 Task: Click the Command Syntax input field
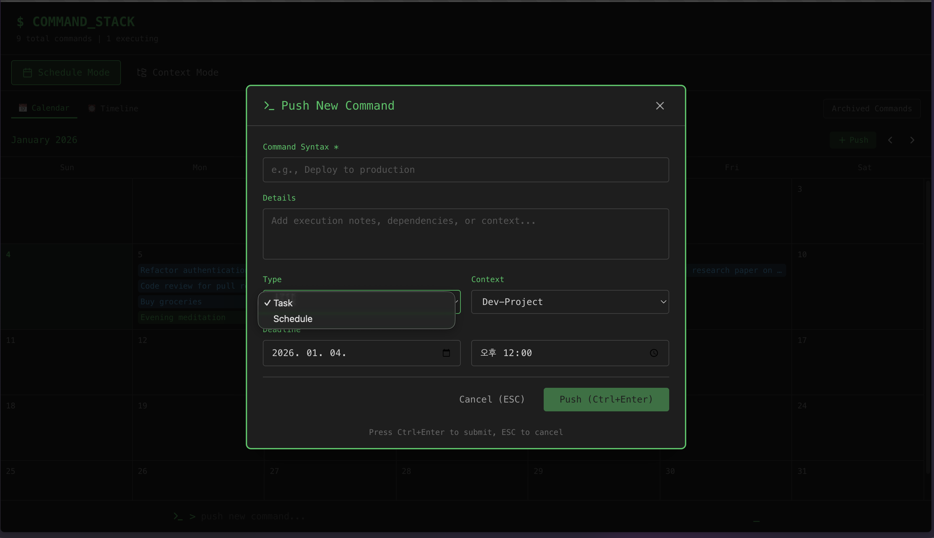coord(465,170)
